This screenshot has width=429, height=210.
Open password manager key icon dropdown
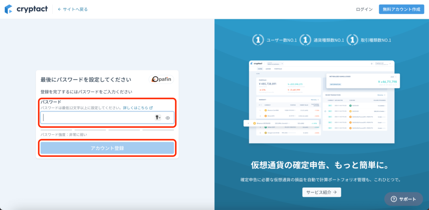click(x=158, y=118)
